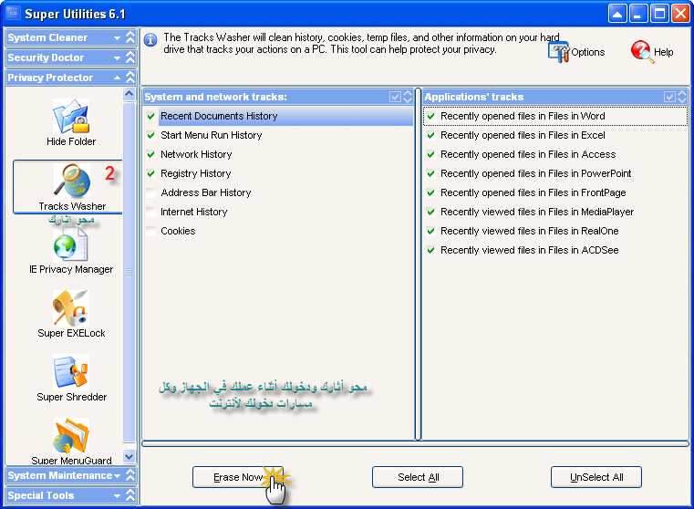
Task: Expand the System Maintenance section
Action: [x=117, y=476]
